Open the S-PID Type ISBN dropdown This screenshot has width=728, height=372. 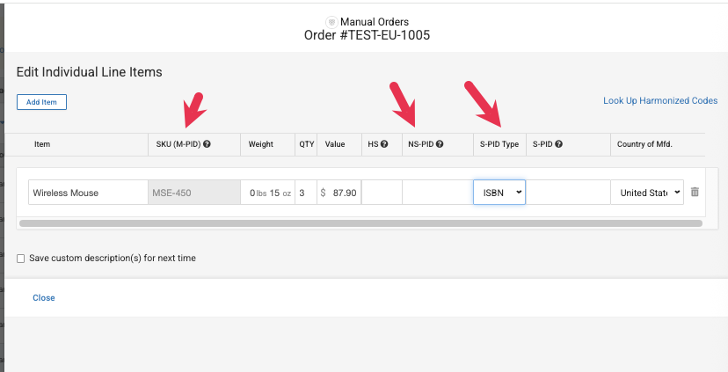click(499, 193)
